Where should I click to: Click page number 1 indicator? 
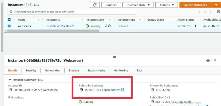pyautogui.click(x=205, y=12)
